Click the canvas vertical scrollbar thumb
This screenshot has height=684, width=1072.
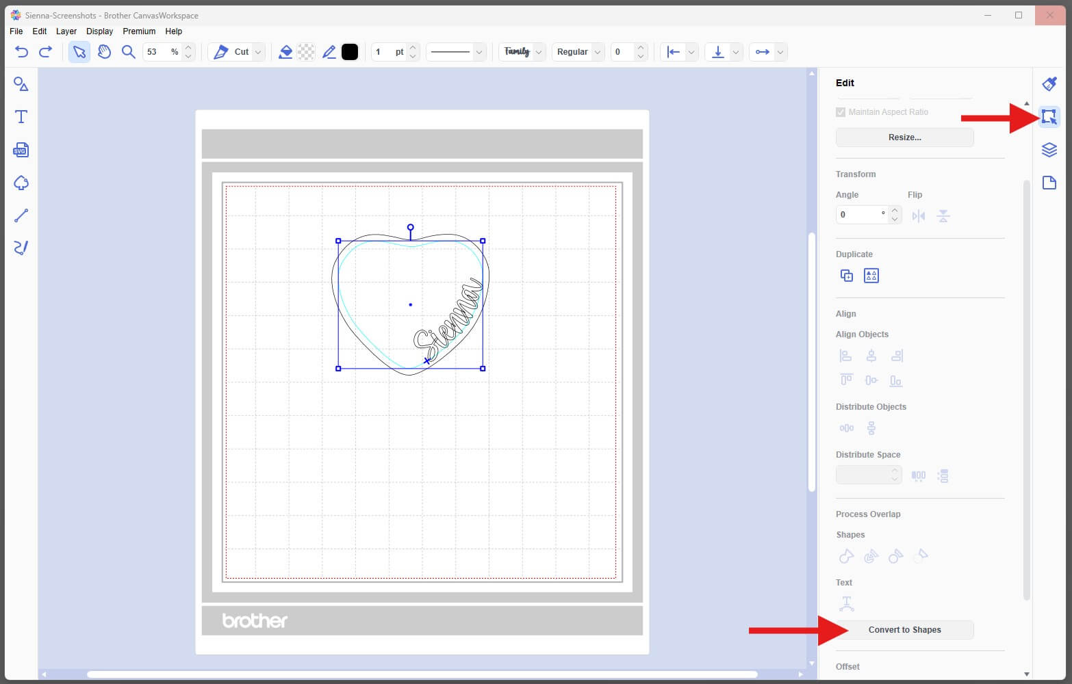812,363
